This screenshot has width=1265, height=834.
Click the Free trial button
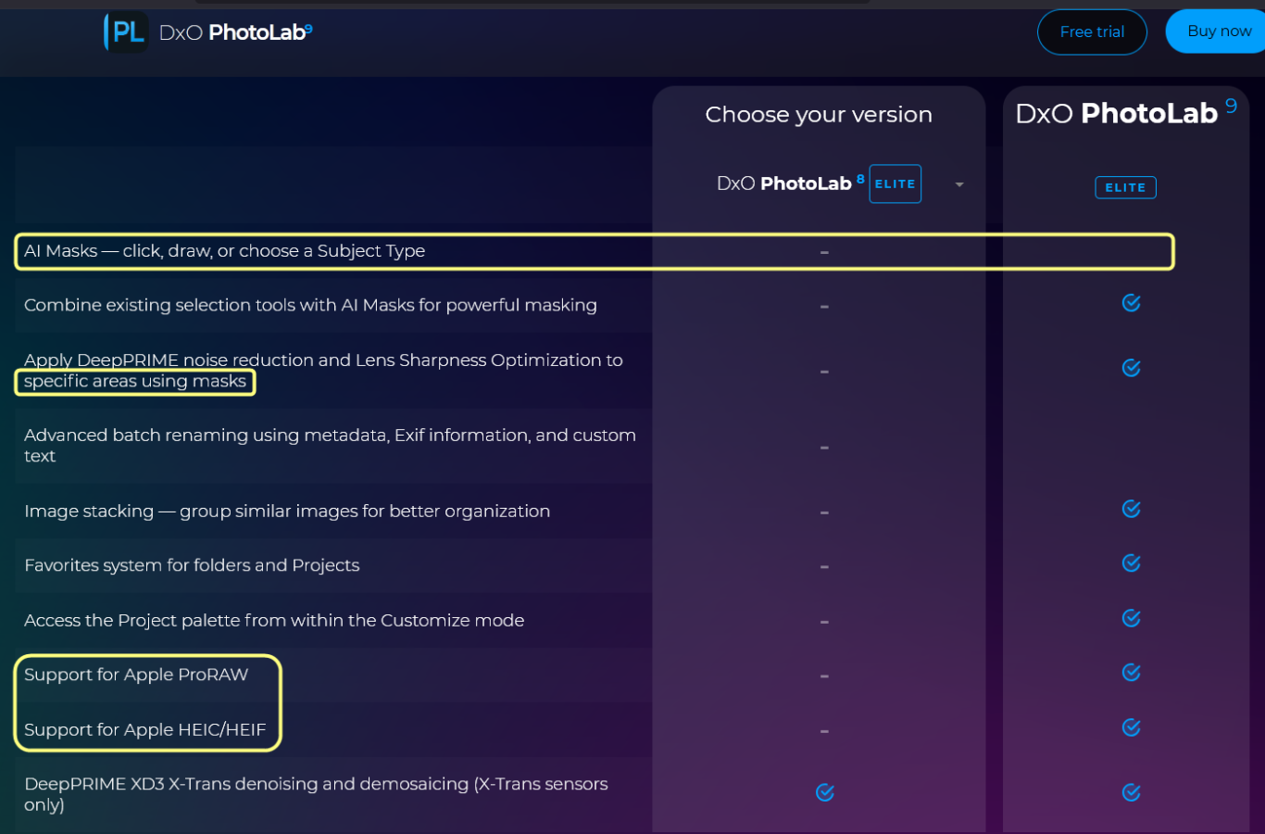click(1092, 32)
